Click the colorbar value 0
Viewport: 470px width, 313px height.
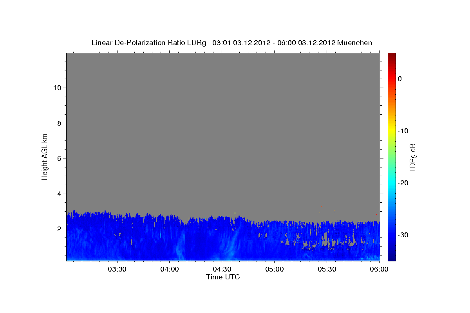coord(399,79)
